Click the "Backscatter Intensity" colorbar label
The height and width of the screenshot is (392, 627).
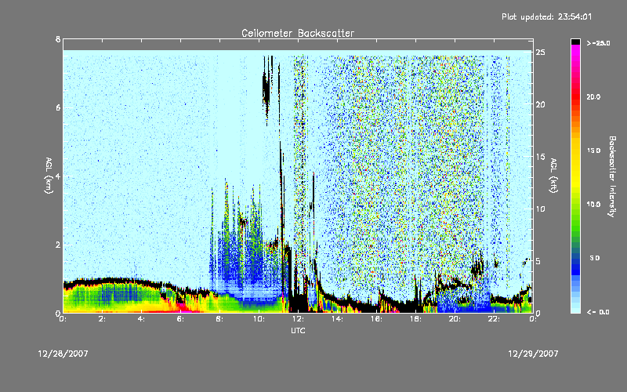pos(611,176)
